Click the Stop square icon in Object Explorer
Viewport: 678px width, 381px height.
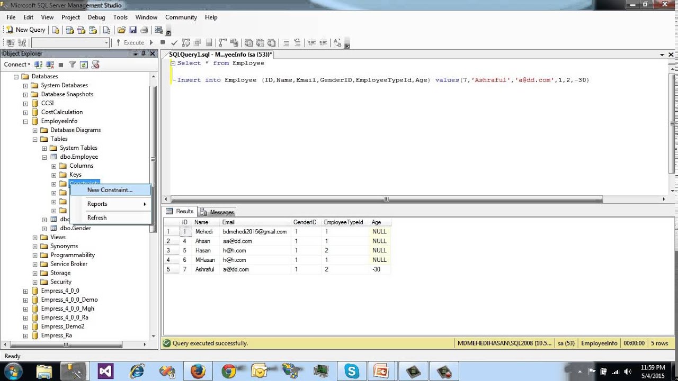coord(61,65)
